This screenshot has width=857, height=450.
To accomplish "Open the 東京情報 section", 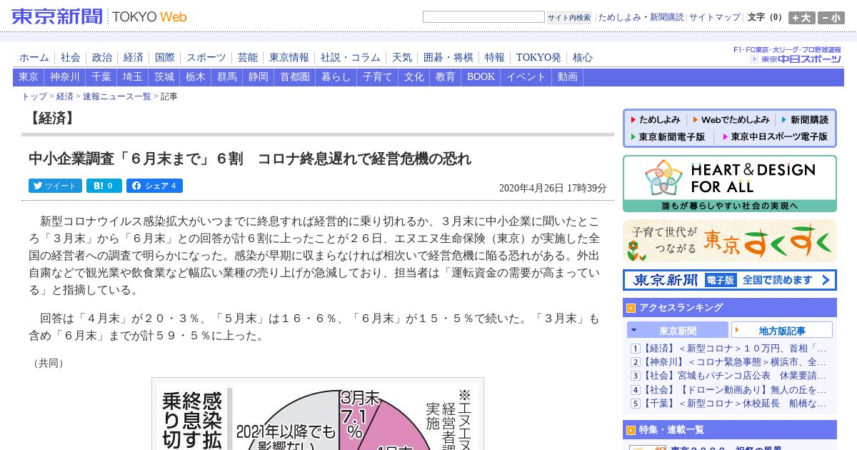I will pos(289,58).
